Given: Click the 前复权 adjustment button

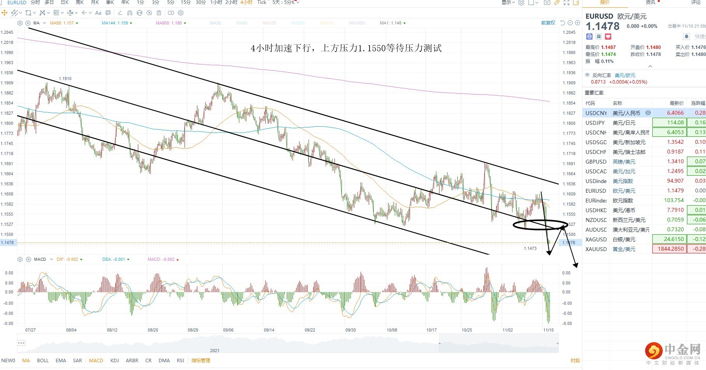Looking at the screenshot, I should (x=548, y=23).
